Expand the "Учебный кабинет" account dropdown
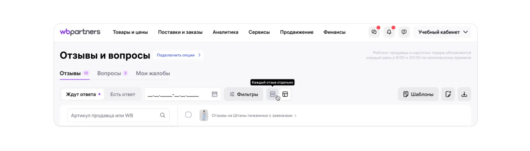 tap(442, 32)
